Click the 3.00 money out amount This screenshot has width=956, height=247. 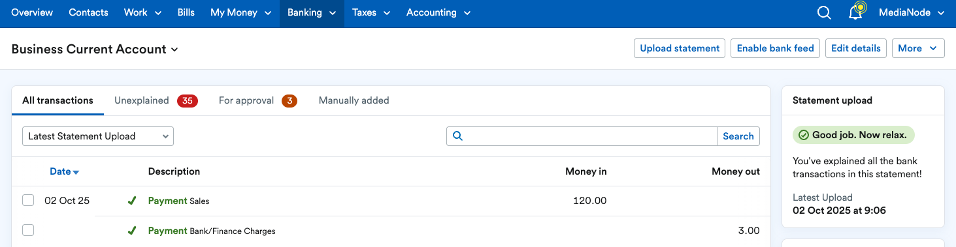click(x=749, y=231)
